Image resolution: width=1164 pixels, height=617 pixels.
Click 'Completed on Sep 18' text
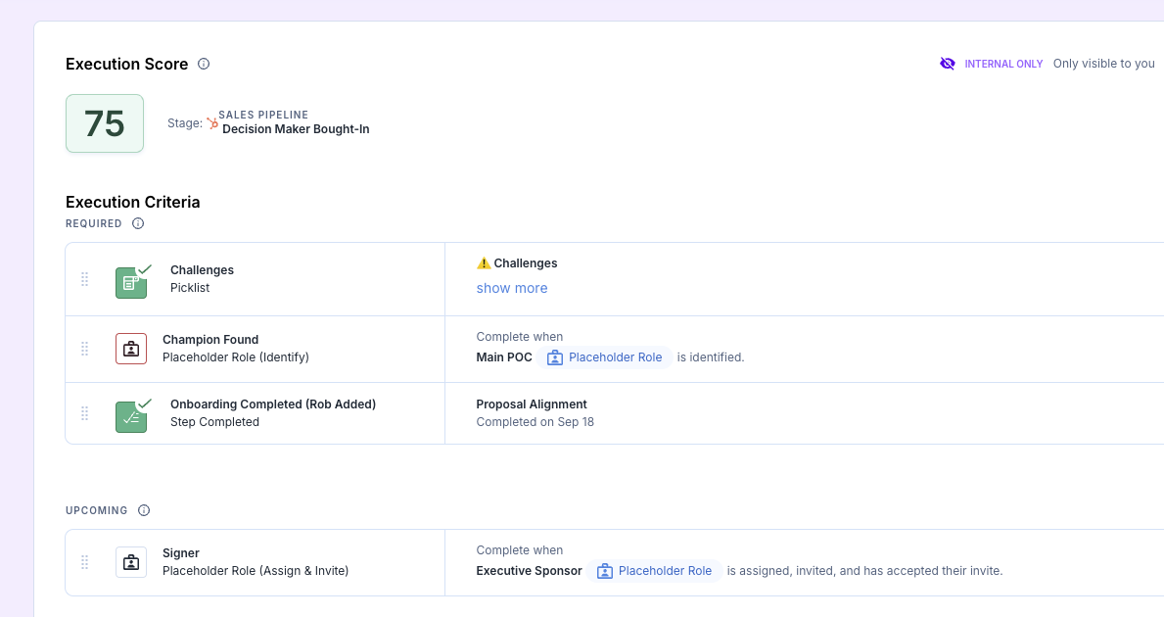[x=535, y=422]
